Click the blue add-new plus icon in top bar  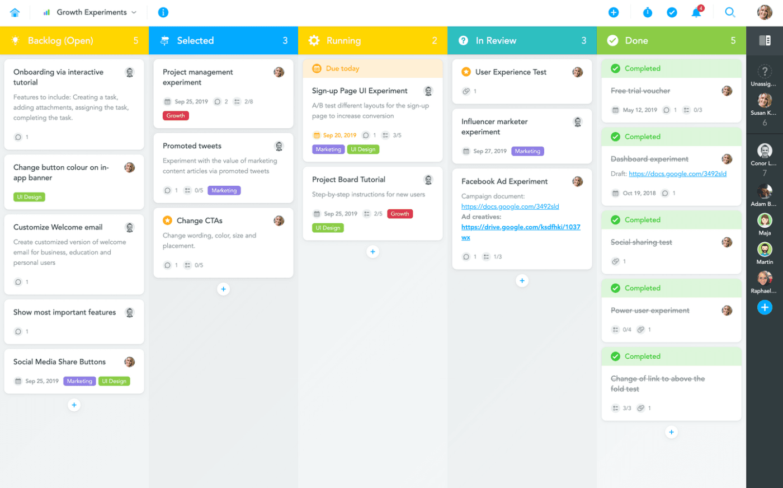click(614, 12)
